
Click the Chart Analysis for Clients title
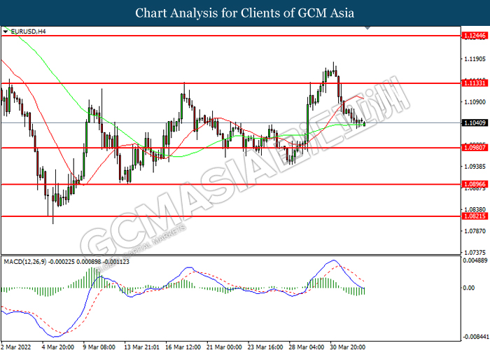[245, 13]
